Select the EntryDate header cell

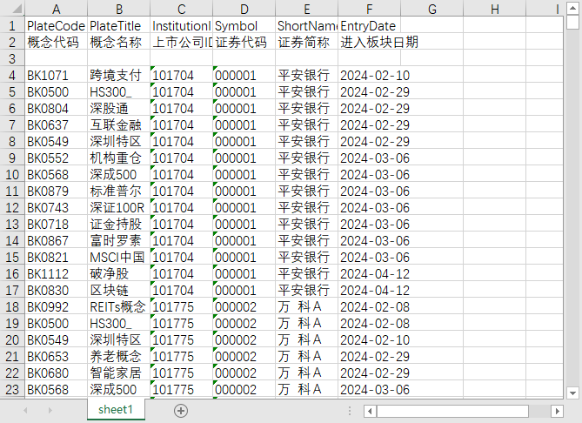(370, 25)
